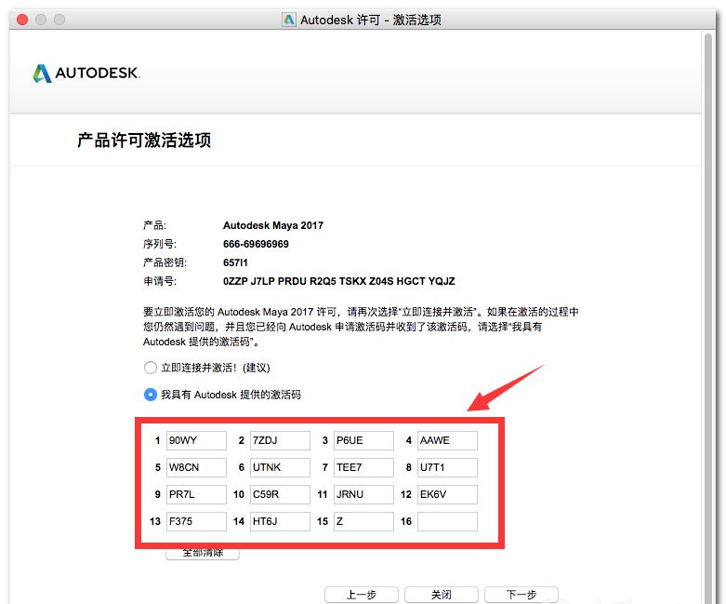
Task: Click the 序列号 label
Action: (159, 244)
